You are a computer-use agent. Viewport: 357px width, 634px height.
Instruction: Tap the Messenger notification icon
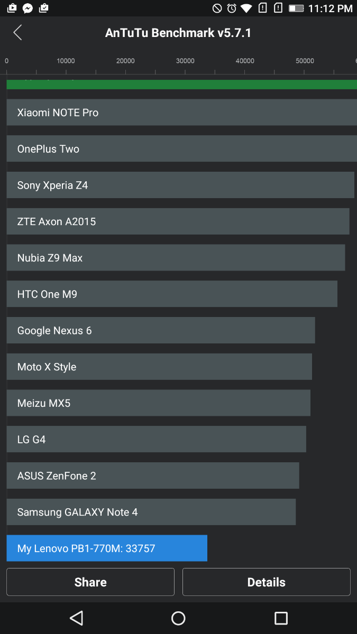click(x=28, y=8)
